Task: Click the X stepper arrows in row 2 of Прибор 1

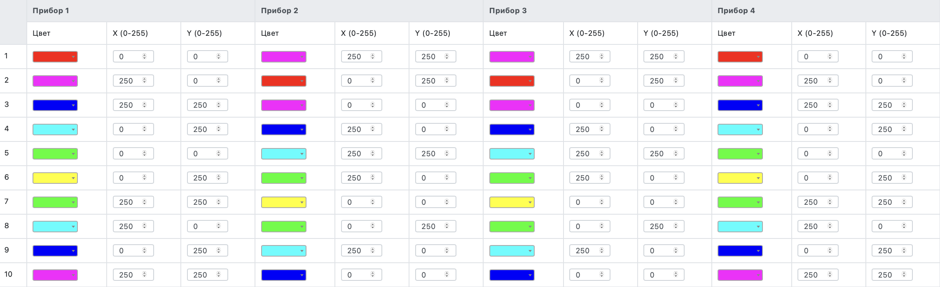Action: click(145, 81)
